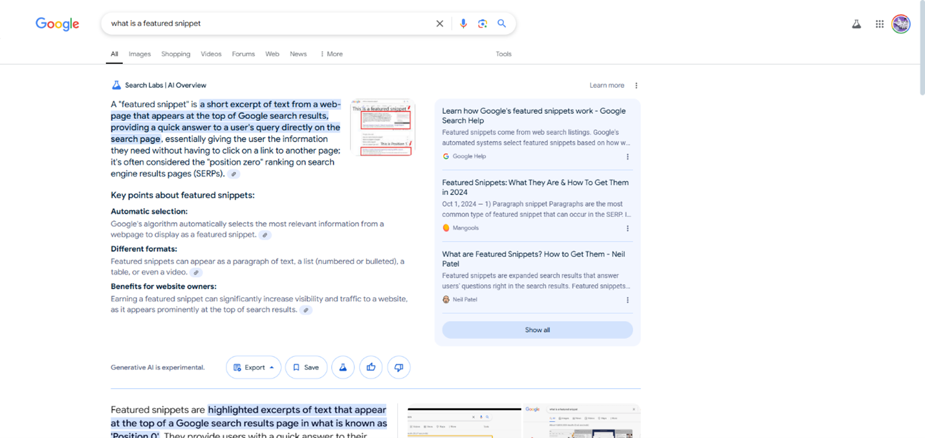Click the featured snippet thumbnail image
This screenshot has height=438, width=925.
(x=382, y=127)
